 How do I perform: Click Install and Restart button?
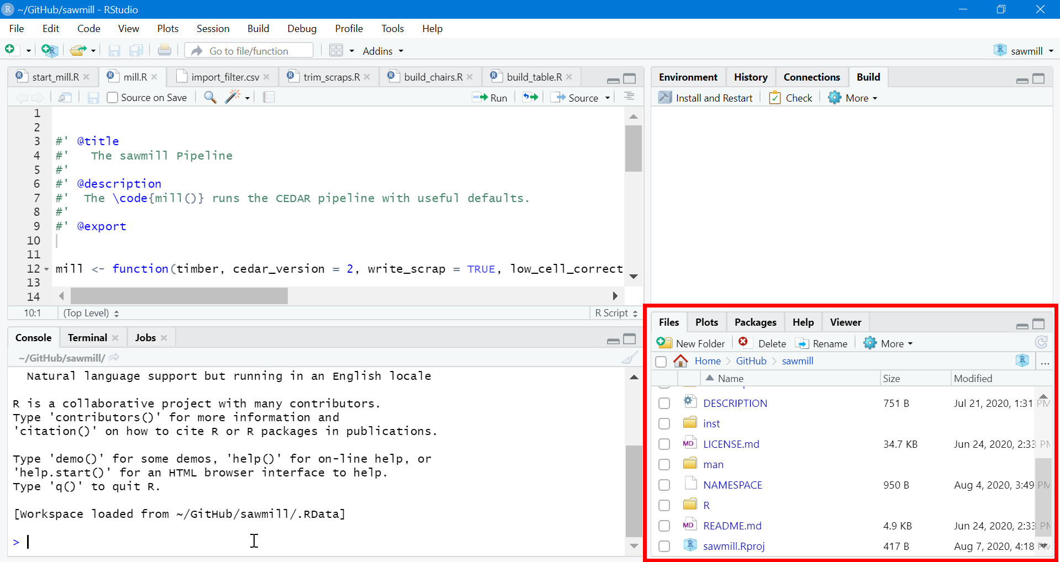[x=705, y=98]
